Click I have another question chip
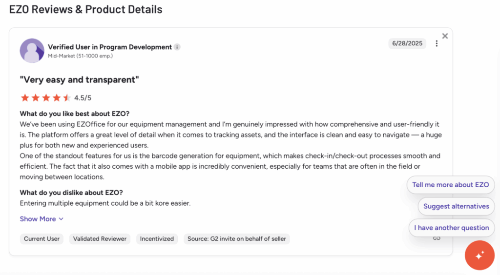Screen dimensions: 500x275 [451, 228]
